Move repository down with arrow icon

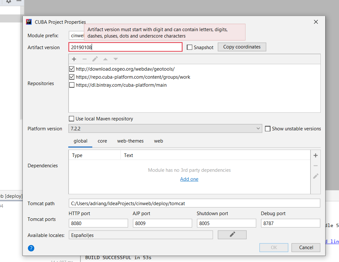click(x=116, y=59)
